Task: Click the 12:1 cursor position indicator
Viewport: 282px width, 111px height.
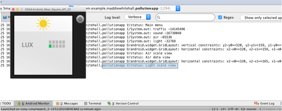Action: (215, 109)
